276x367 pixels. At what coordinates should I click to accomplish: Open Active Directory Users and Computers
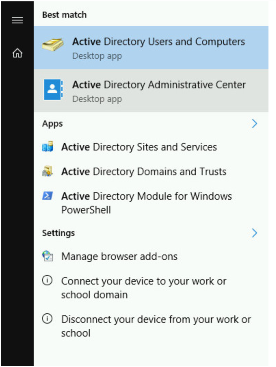point(158,42)
